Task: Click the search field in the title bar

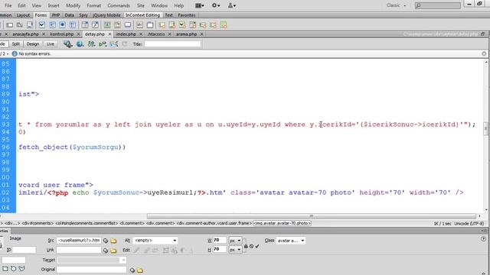Action: tap(437, 5)
